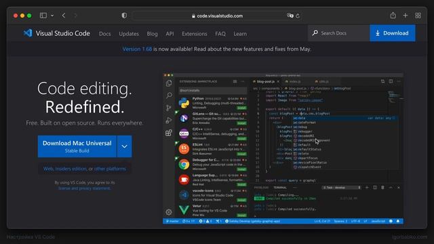Switch to the blog-post.js editor tab
434x244 pixels.
coord(266,81)
